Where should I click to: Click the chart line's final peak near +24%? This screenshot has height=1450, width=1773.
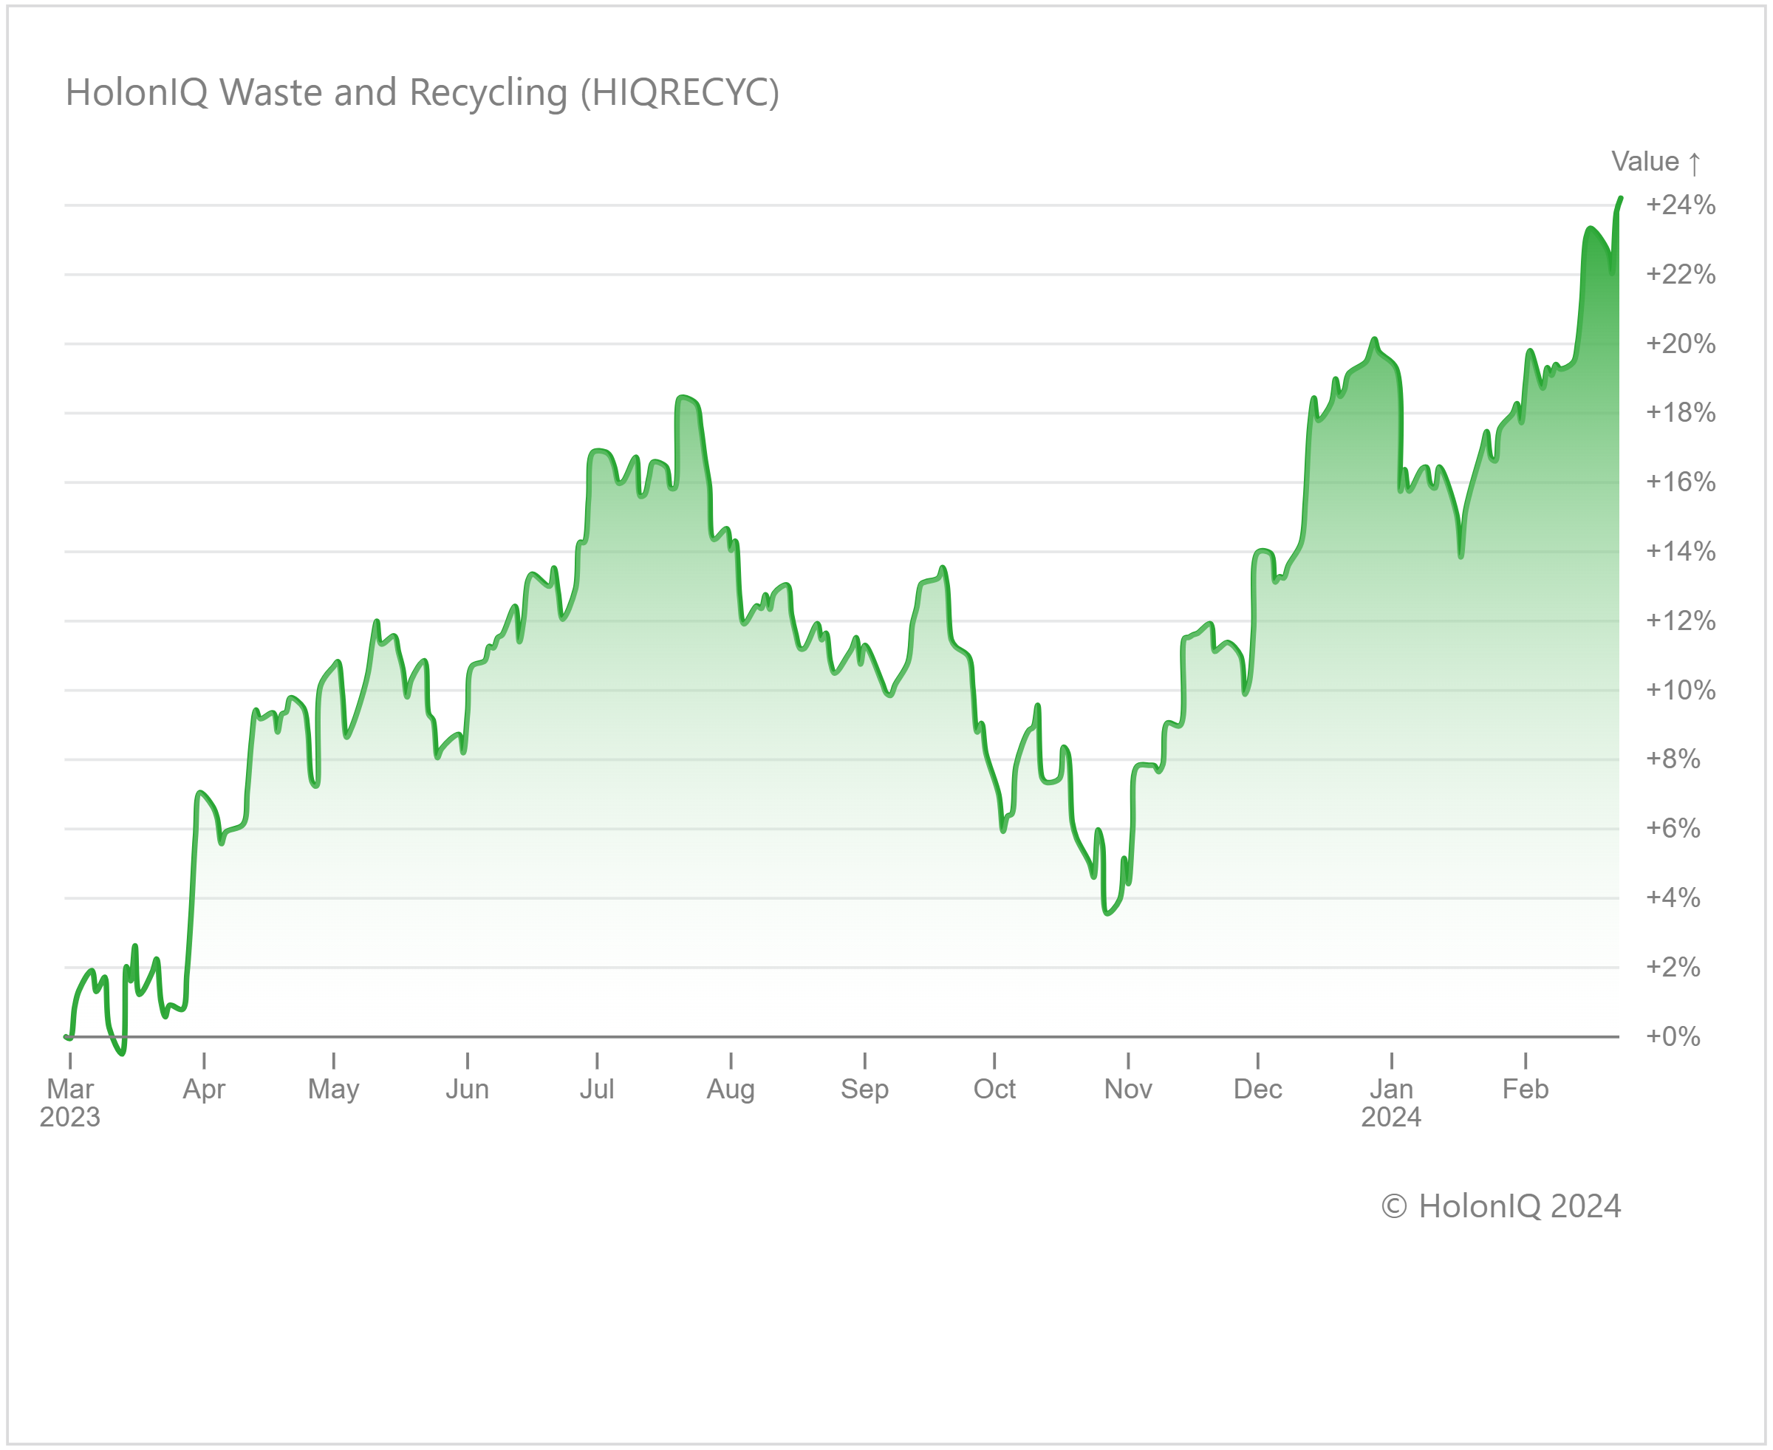coord(1620,199)
